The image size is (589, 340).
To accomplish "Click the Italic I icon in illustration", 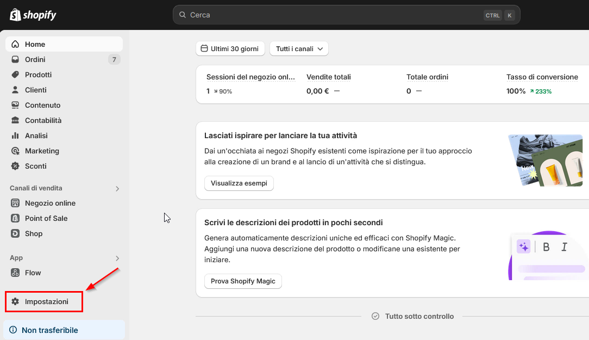I will pos(564,247).
